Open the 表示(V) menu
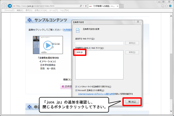The image size is (174, 116). click(29, 10)
